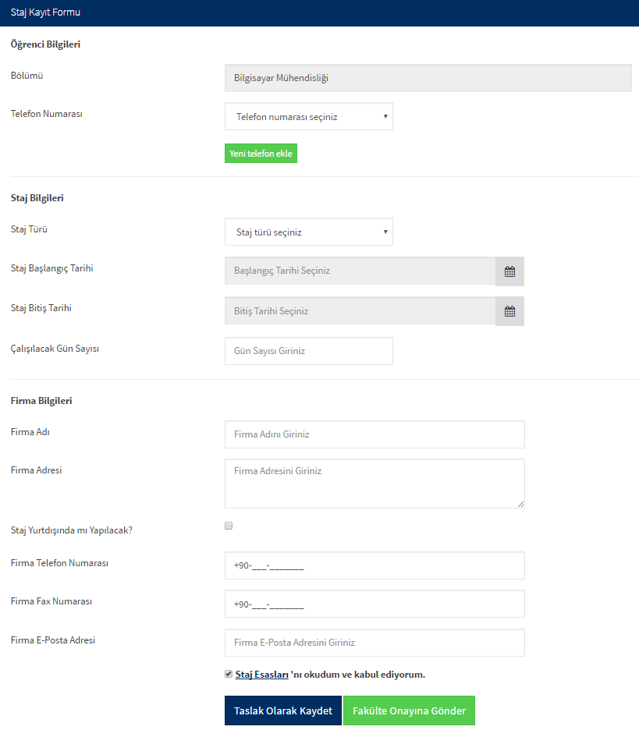639x730 pixels.
Task: Click the Firma Adını Giriniz field
Action: point(375,434)
